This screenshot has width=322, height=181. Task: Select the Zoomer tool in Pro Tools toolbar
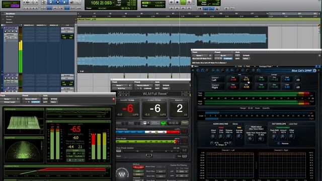click(x=43, y=2)
